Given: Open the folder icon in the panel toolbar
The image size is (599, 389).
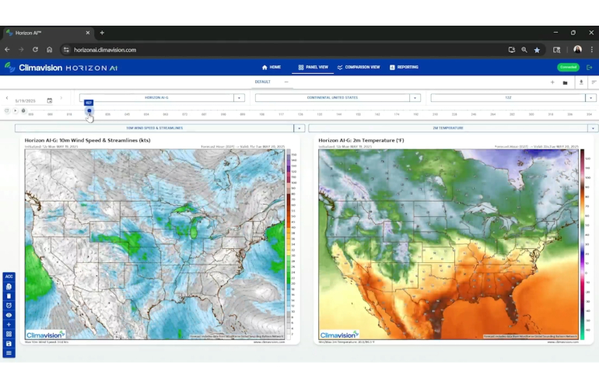Looking at the screenshot, I should (x=565, y=82).
